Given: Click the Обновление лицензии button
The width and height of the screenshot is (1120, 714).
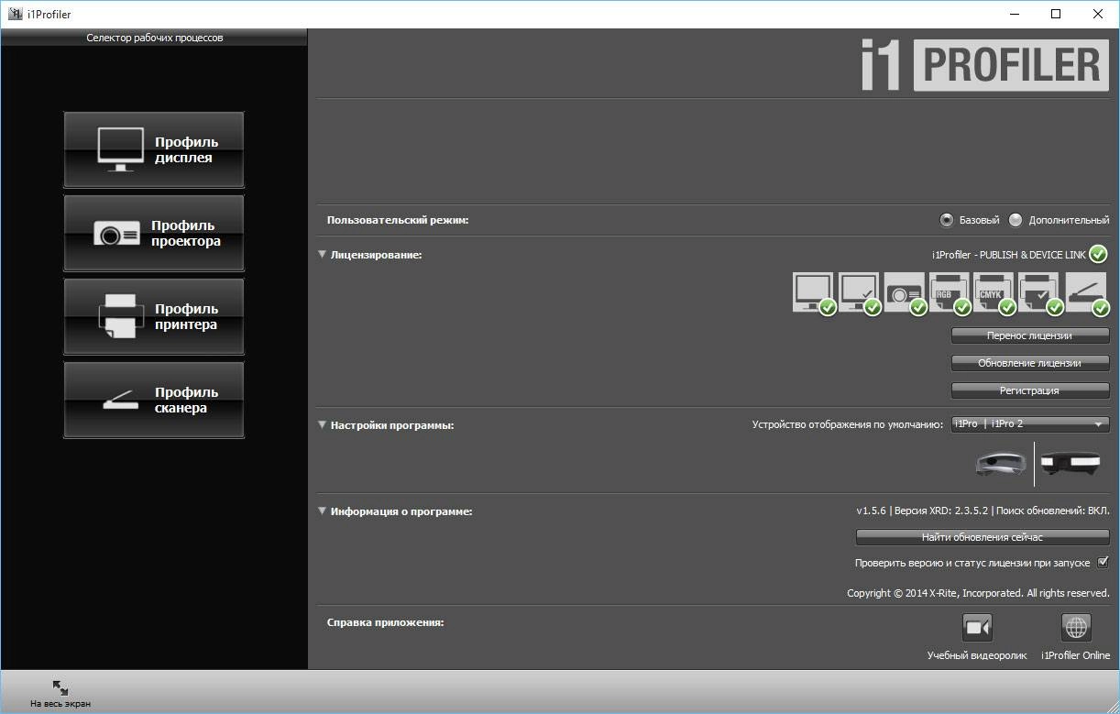Looking at the screenshot, I should click(1030, 363).
